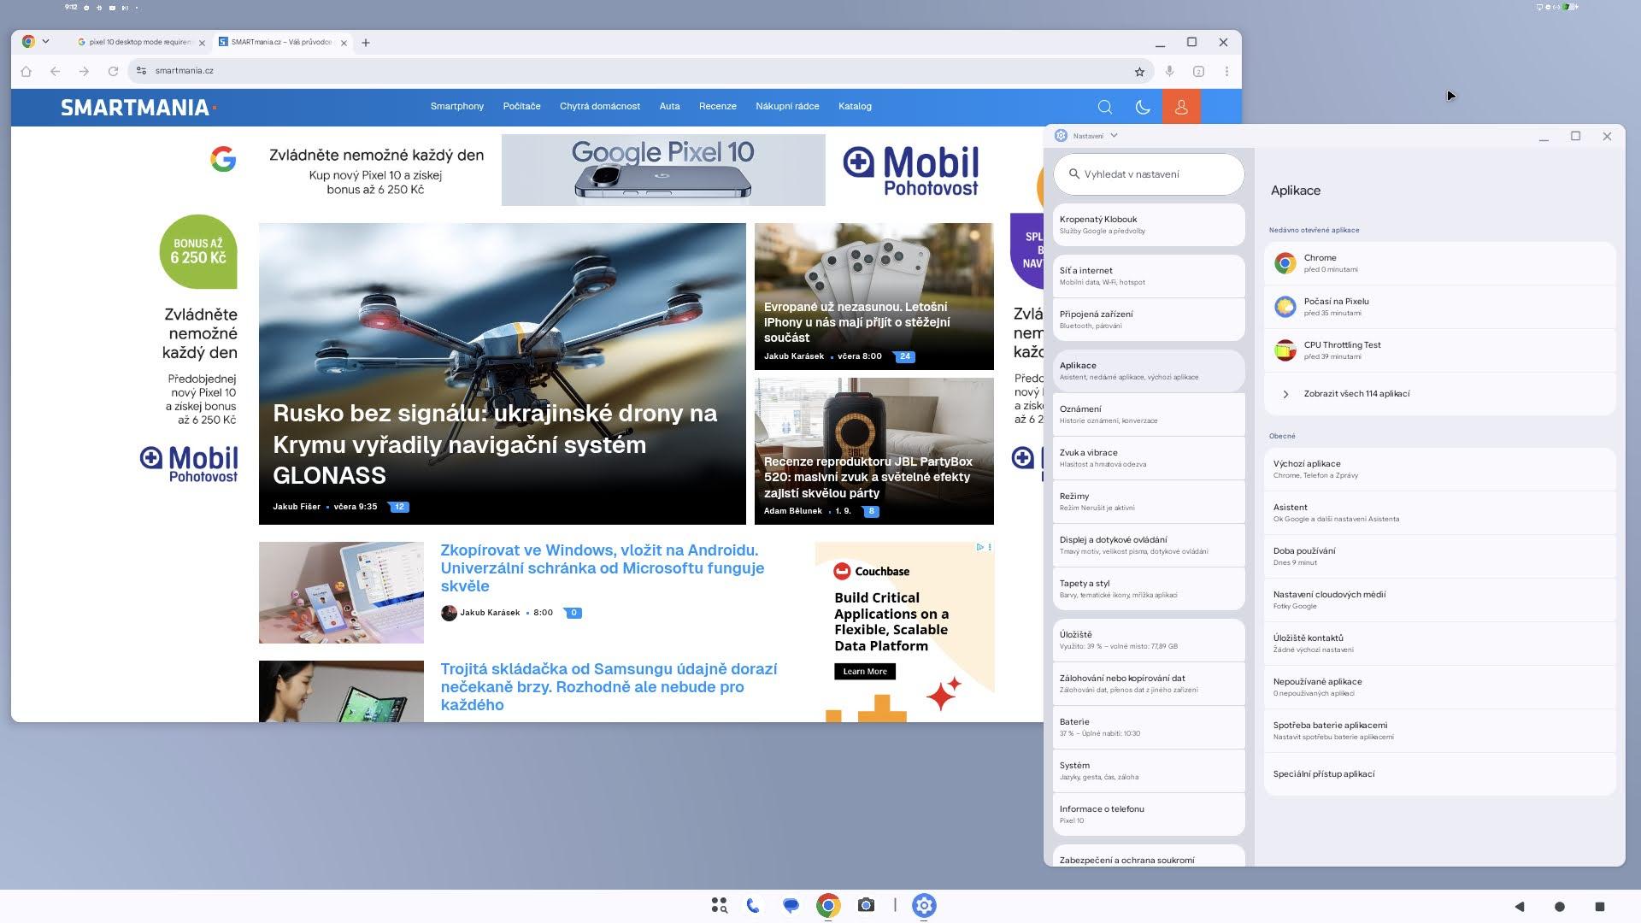The width and height of the screenshot is (1641, 923).
Task: Open the Recenze menu item
Action: click(x=717, y=107)
